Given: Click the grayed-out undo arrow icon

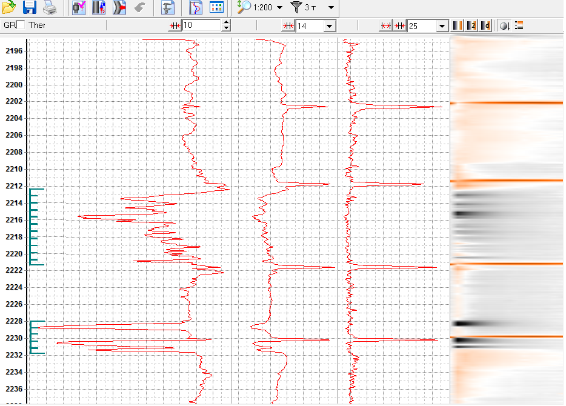Looking at the screenshot, I should 140,7.
